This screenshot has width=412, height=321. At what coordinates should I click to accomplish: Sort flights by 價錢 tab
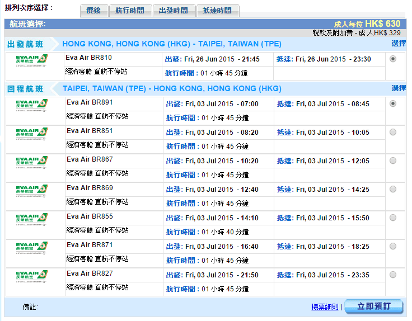coord(94,11)
